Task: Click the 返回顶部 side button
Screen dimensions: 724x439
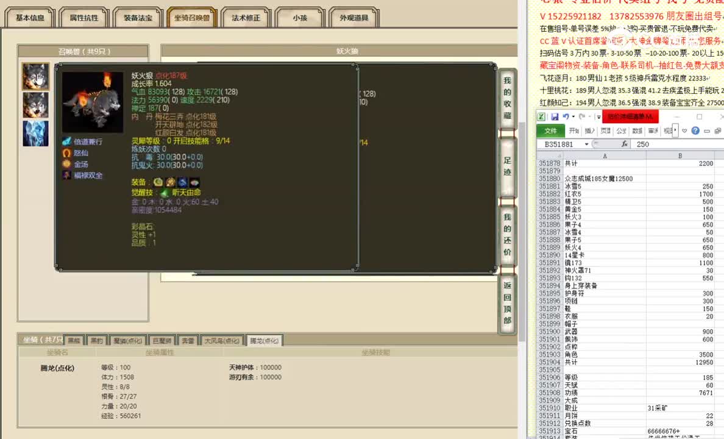Action: coord(507,302)
